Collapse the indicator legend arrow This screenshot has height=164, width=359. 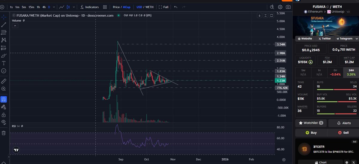(15, 26)
